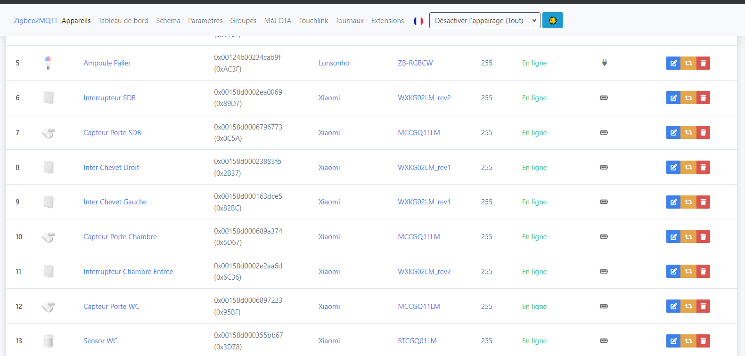Switch to the Schéma page
The height and width of the screenshot is (356, 745).
(x=168, y=21)
